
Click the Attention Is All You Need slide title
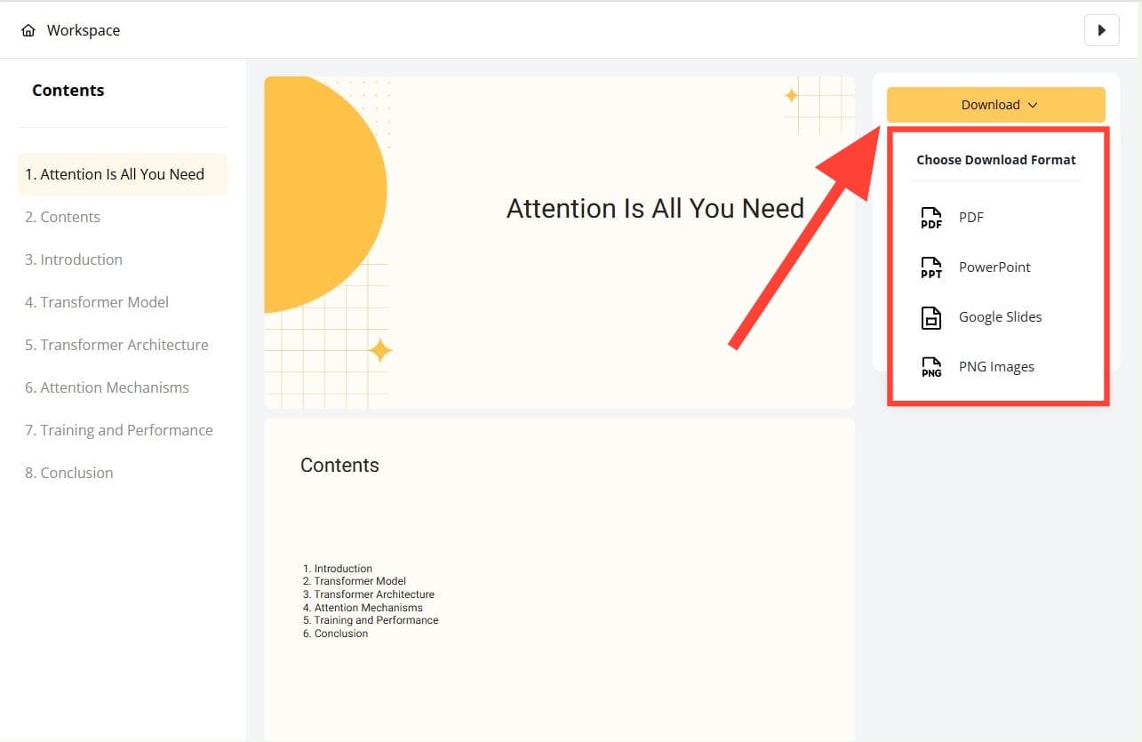click(655, 208)
